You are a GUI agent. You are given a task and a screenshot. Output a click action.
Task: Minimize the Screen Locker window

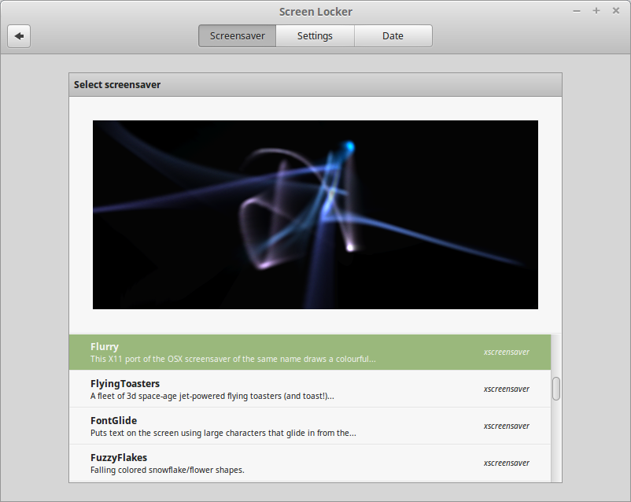(577, 11)
